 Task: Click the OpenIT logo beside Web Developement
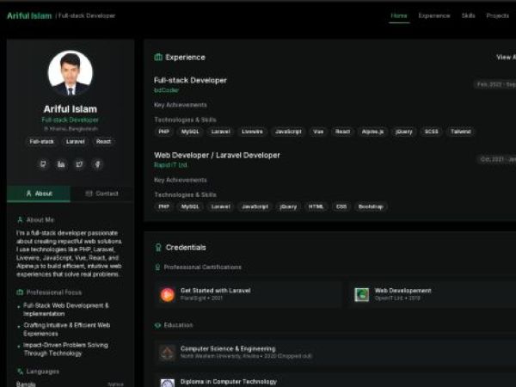[x=362, y=294]
